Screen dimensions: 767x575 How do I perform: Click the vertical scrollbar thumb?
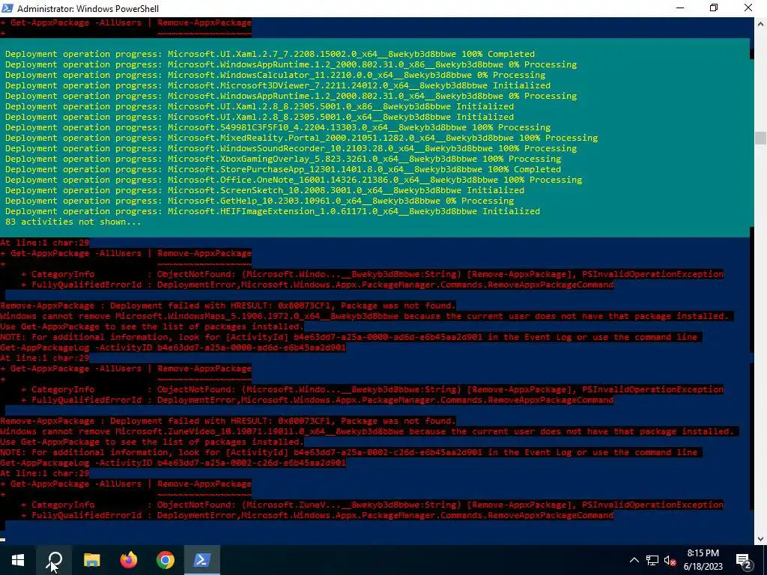pyautogui.click(x=760, y=138)
